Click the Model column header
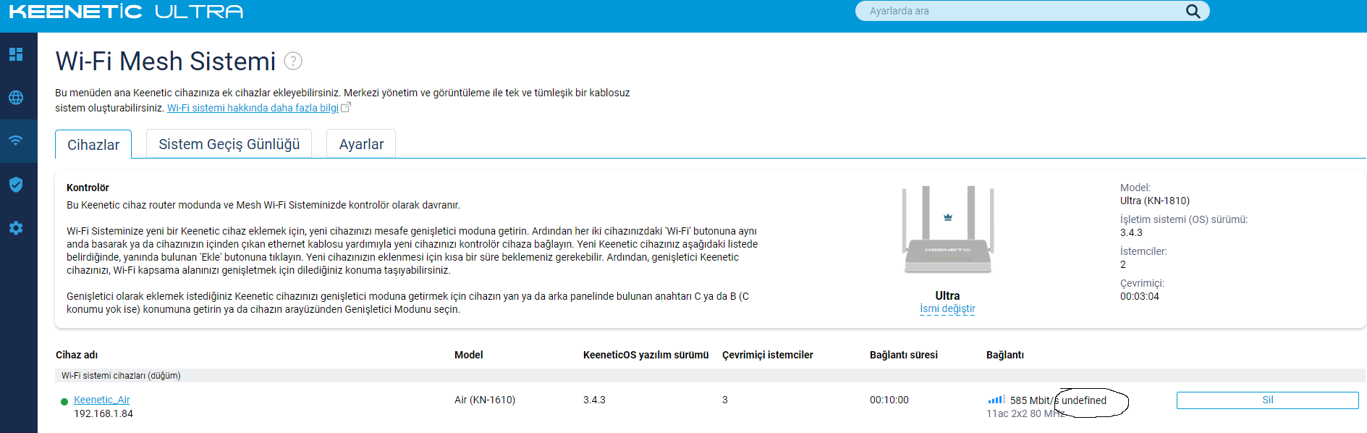 (x=468, y=355)
